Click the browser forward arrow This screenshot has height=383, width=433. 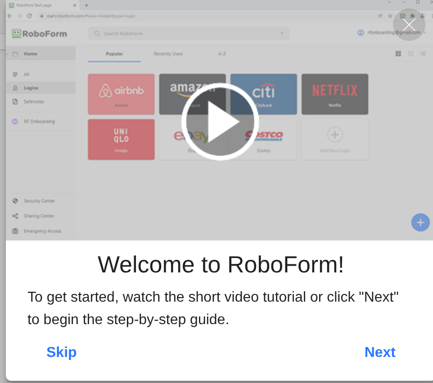coord(19,16)
